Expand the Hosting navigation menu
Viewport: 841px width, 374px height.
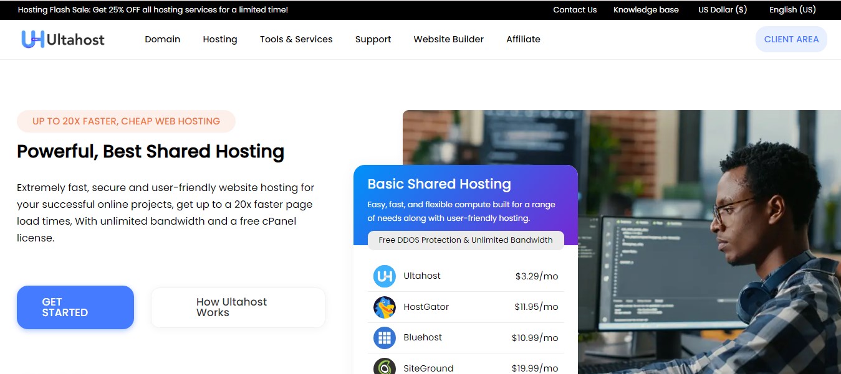click(219, 39)
